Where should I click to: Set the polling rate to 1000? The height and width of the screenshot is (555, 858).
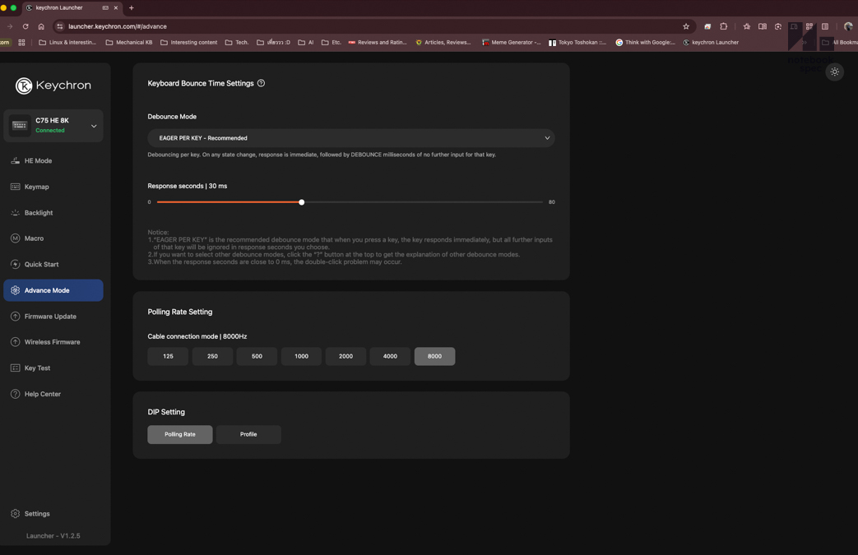[301, 356]
